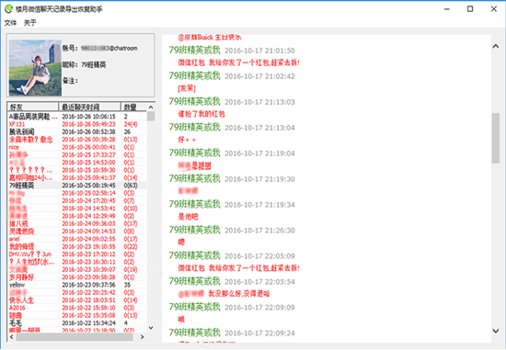Sort by the 最近聊天时间 column header
Image resolution: width=506 pixels, height=350 pixels.
(x=89, y=107)
